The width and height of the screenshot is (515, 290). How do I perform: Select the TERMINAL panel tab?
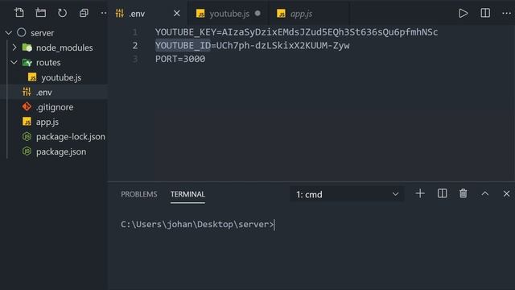187,194
